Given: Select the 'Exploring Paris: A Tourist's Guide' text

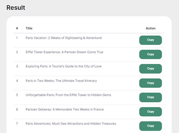Looking at the screenshot, I should click(64, 66).
